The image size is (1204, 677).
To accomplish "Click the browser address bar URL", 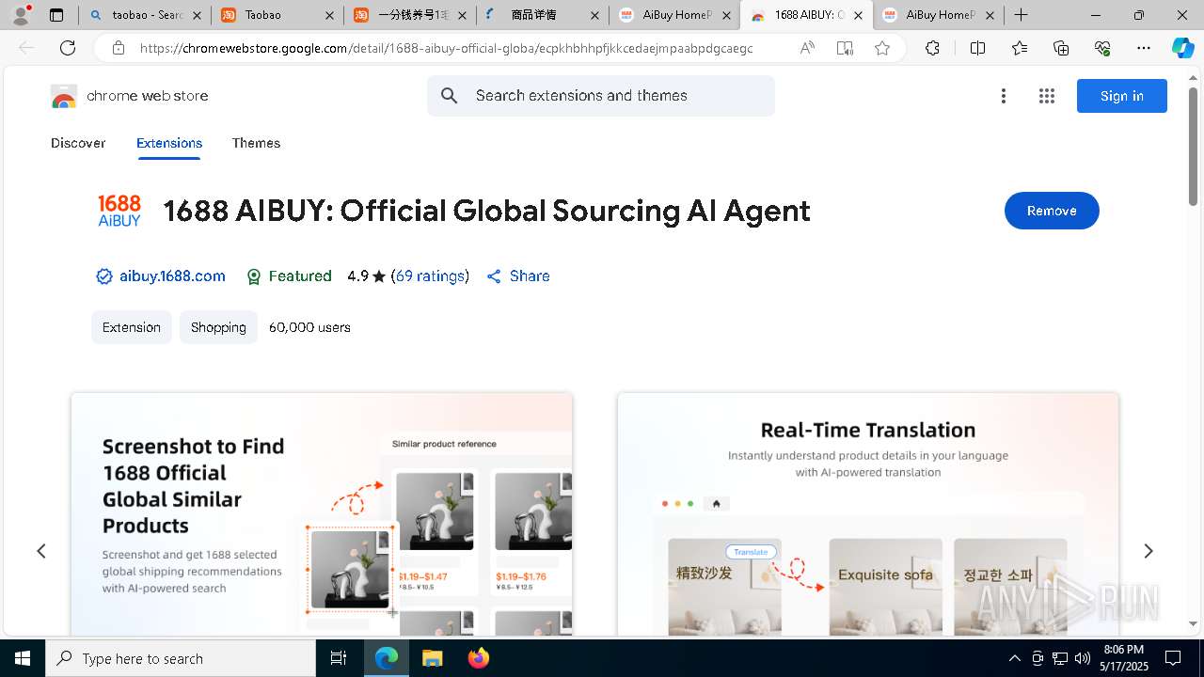I will 446,48.
